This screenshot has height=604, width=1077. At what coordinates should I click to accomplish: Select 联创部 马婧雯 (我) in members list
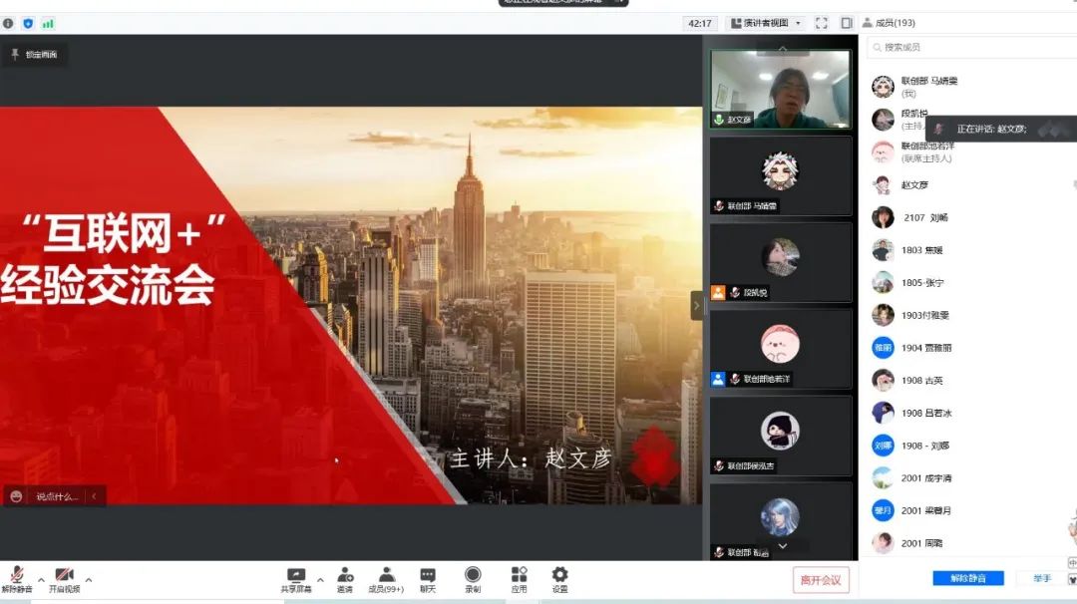coord(970,87)
